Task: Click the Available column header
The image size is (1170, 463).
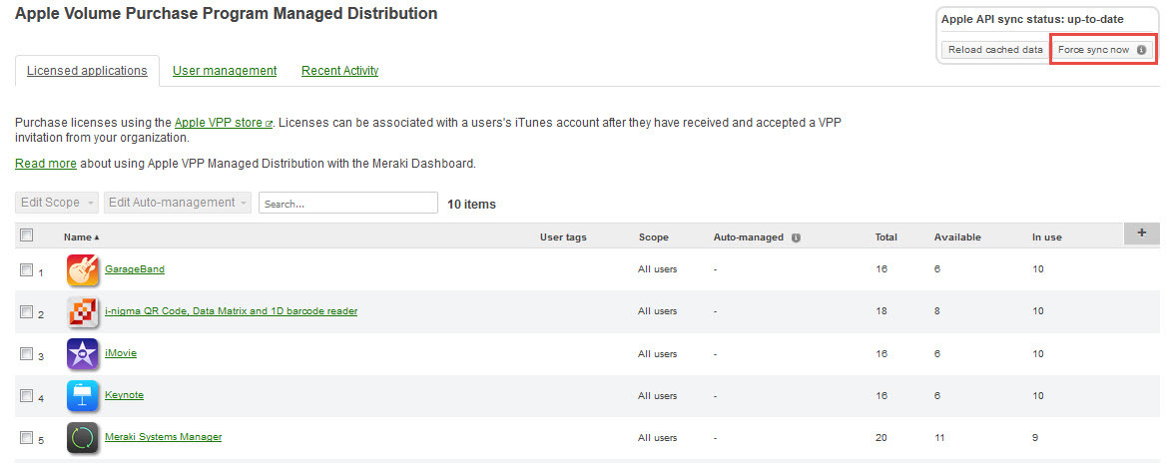Action: 957,237
